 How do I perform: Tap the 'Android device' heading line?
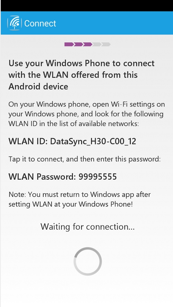pos(38,87)
